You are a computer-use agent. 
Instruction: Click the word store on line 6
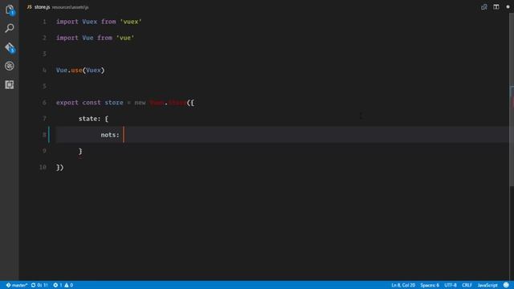114,103
